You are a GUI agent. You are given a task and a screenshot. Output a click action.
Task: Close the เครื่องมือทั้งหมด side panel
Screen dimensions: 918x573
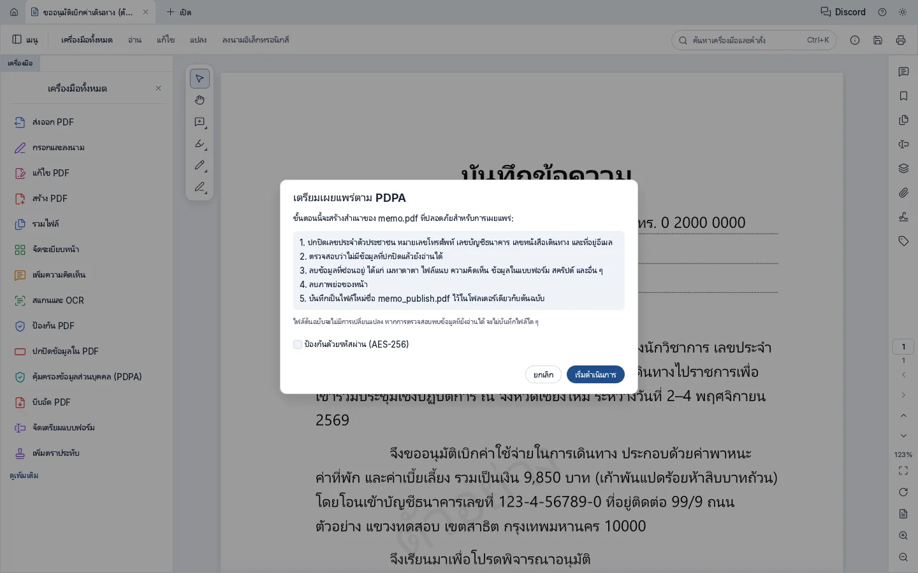159,88
